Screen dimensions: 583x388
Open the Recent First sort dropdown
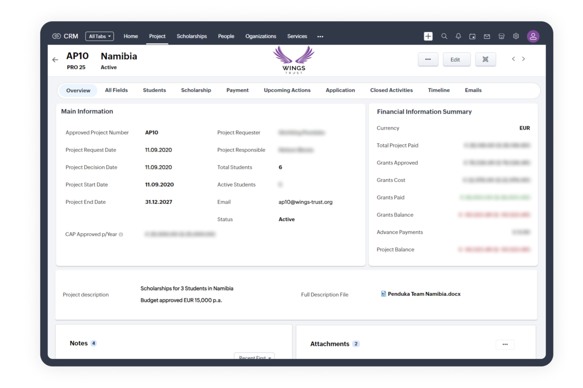pyautogui.click(x=254, y=357)
